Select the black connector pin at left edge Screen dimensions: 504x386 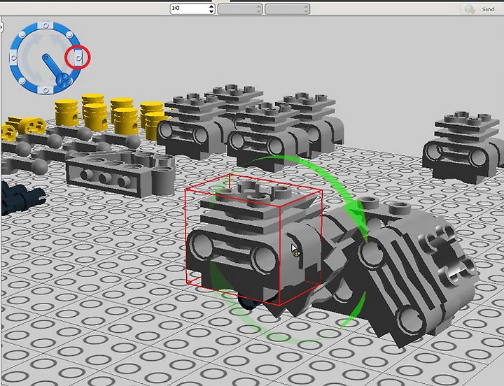click(x=21, y=197)
